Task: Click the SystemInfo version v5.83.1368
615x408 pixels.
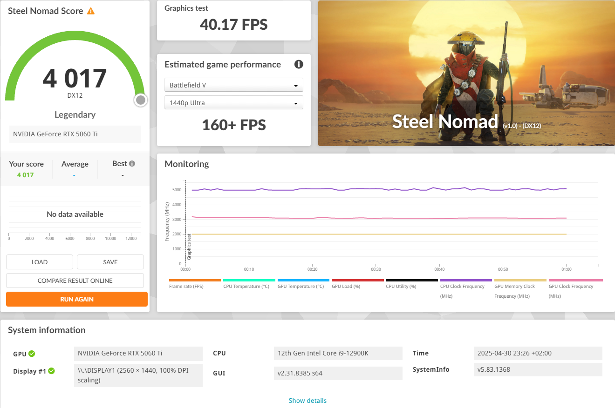Action: (x=538, y=369)
